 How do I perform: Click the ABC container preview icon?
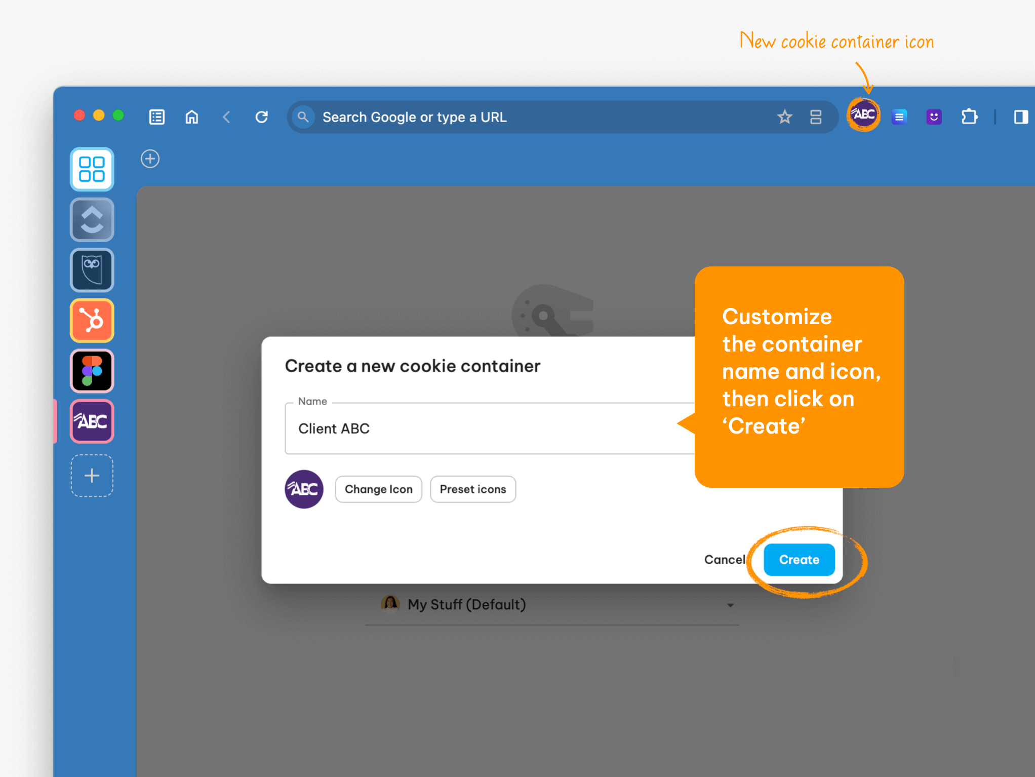click(x=303, y=488)
